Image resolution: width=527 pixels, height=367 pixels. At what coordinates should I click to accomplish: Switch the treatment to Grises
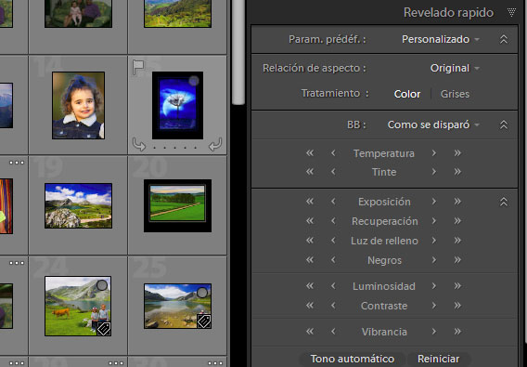tap(455, 94)
